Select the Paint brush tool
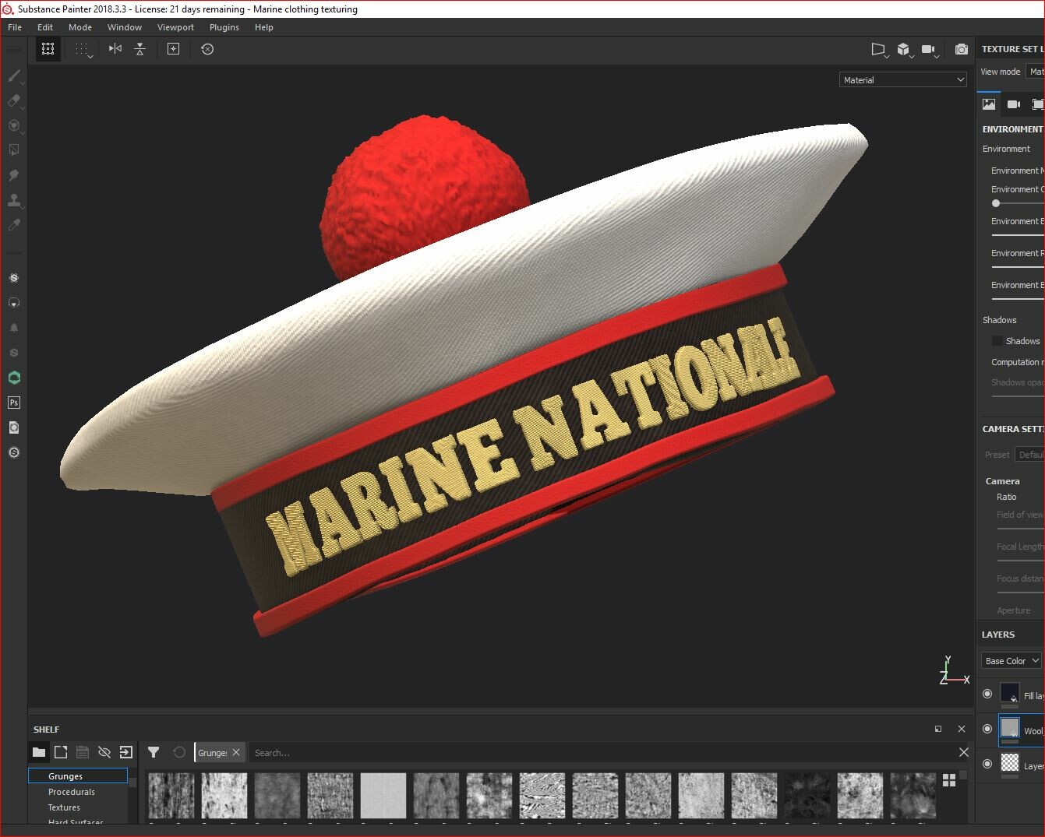The image size is (1045, 837). click(14, 76)
